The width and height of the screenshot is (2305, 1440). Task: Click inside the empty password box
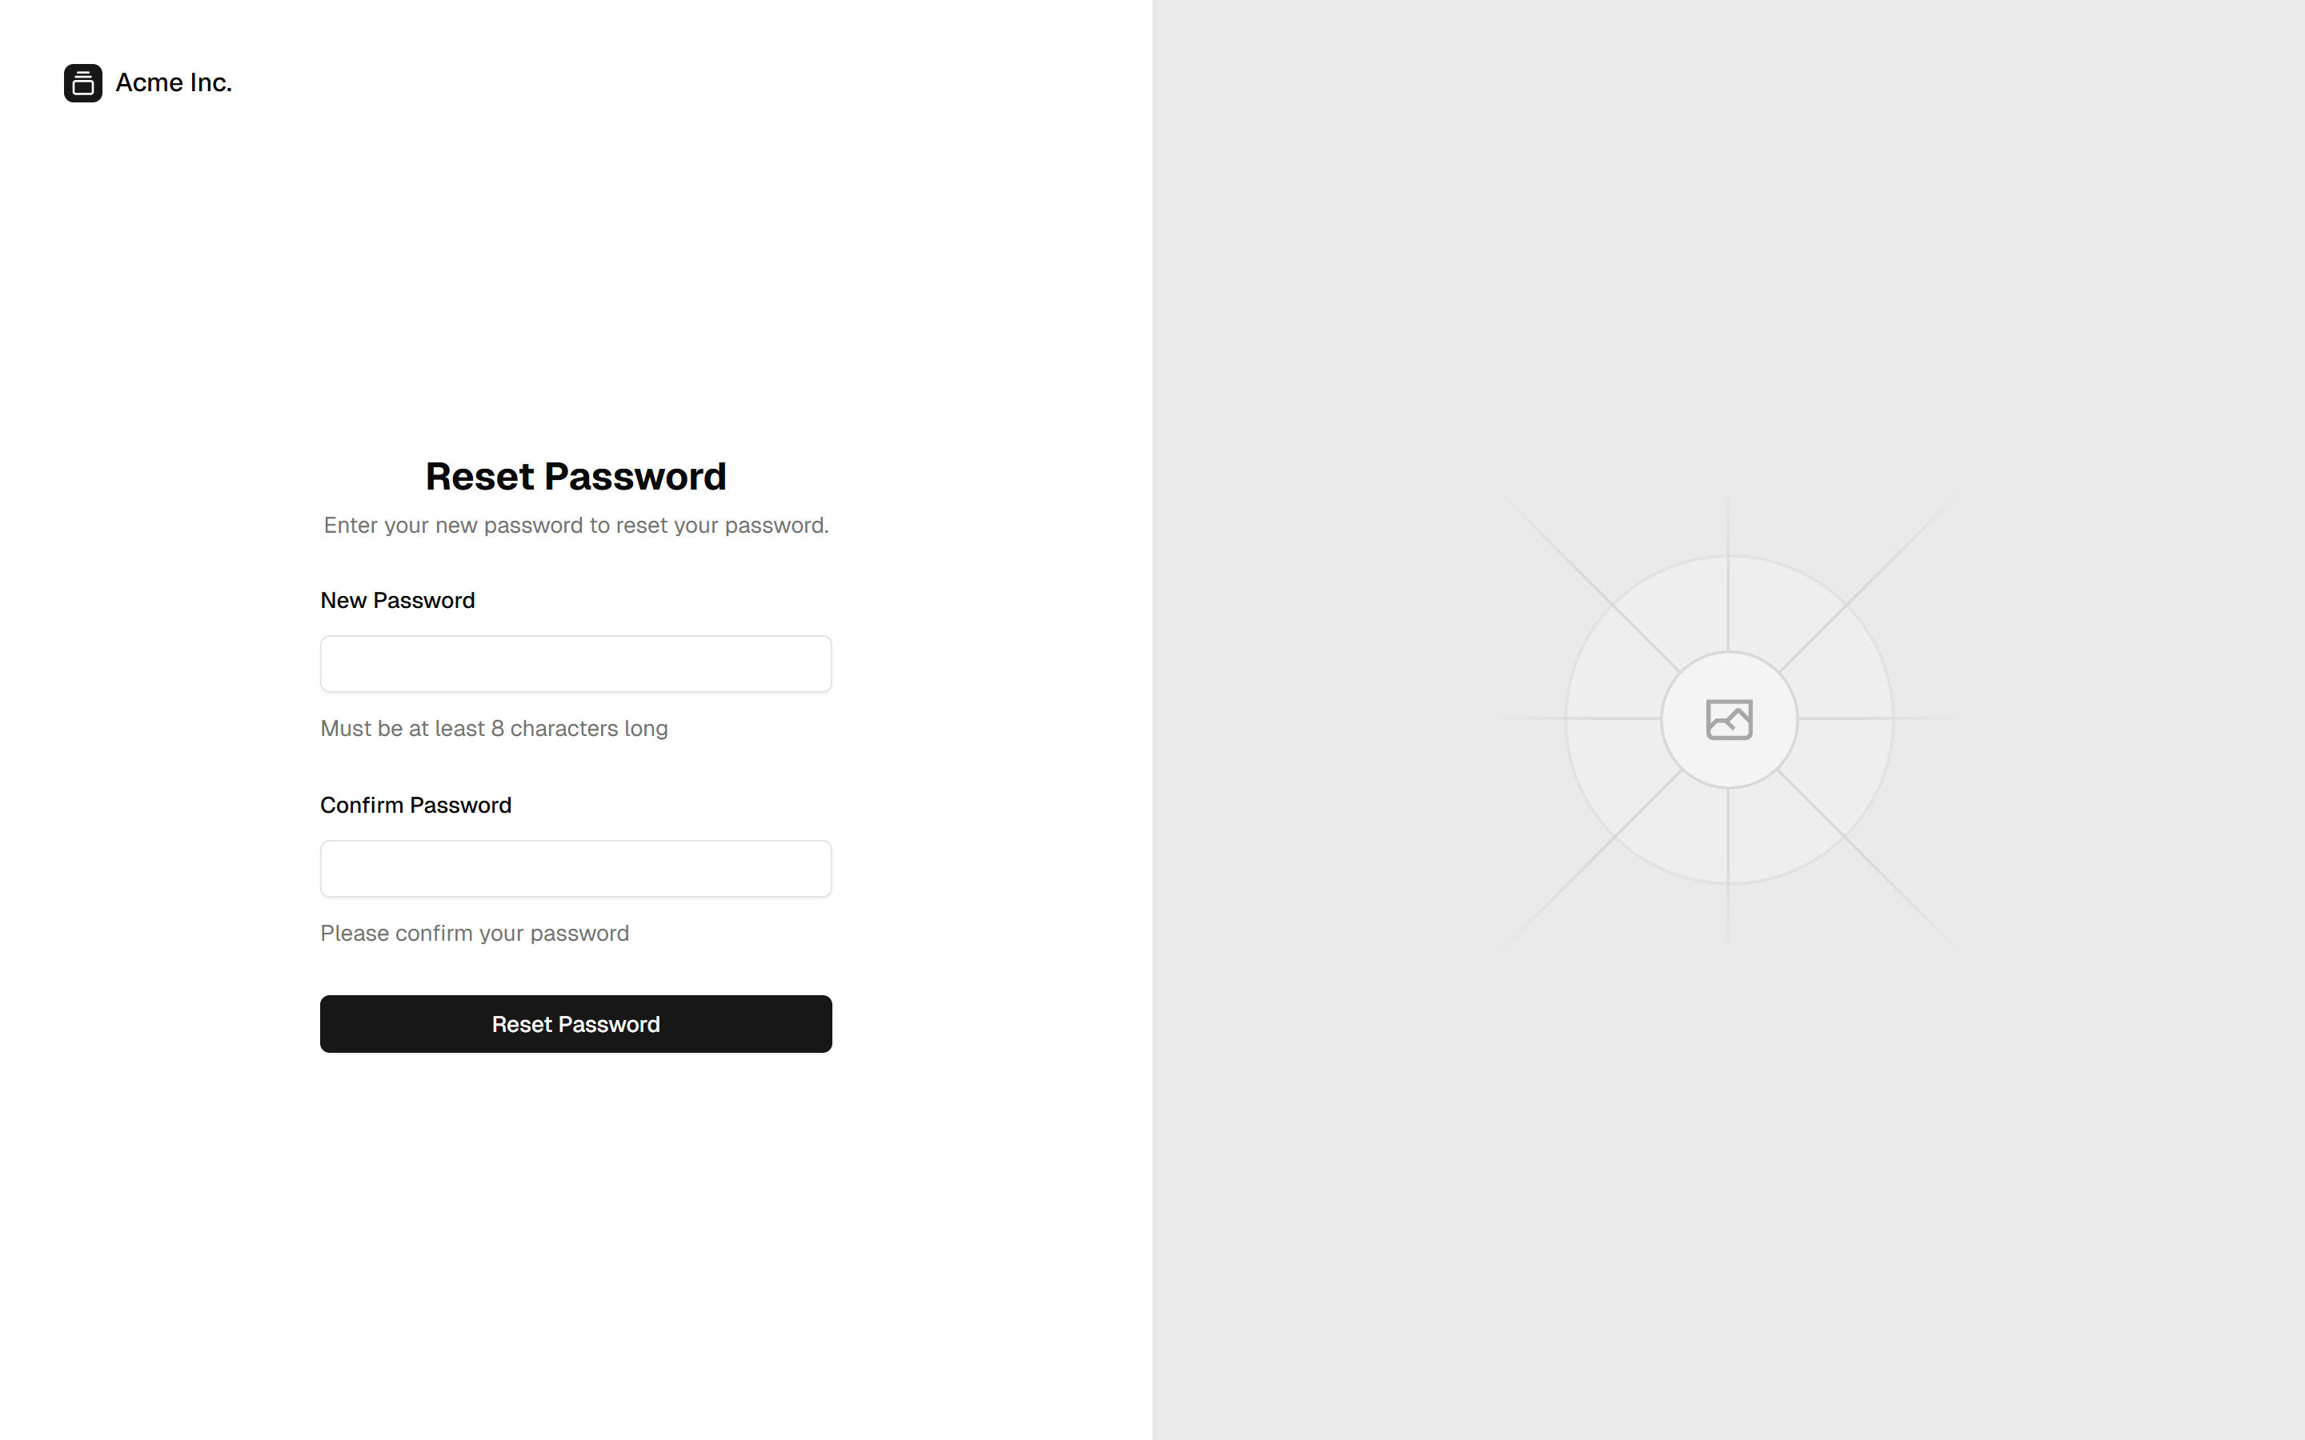tap(575, 663)
